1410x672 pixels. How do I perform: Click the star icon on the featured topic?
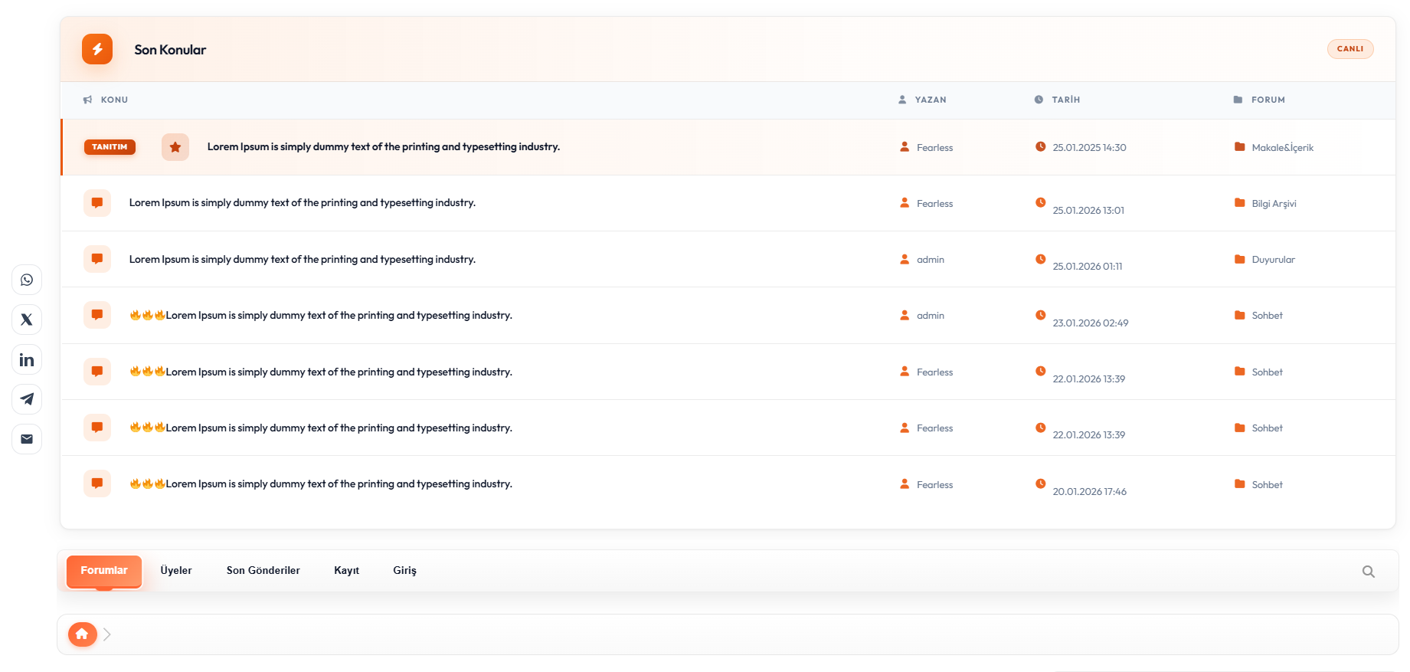point(175,147)
